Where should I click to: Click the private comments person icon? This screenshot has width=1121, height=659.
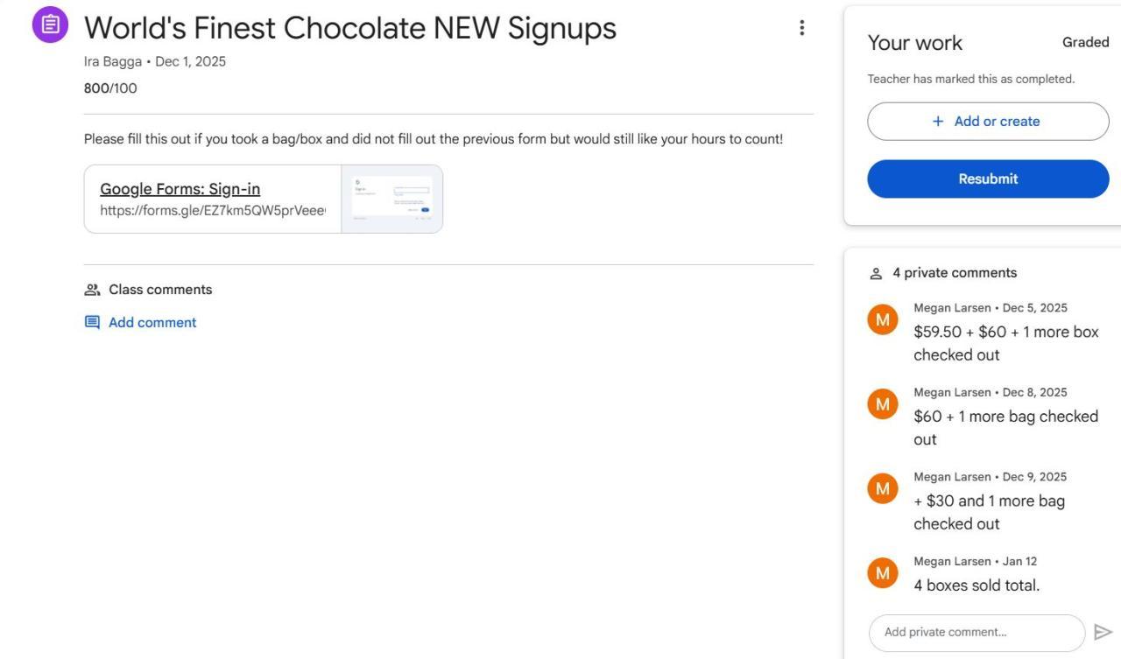[875, 273]
